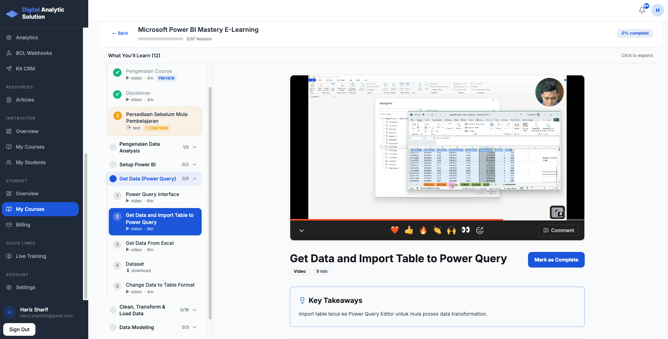Open the user avatar H menu
Screen dimensions: 668x339
[657, 10]
